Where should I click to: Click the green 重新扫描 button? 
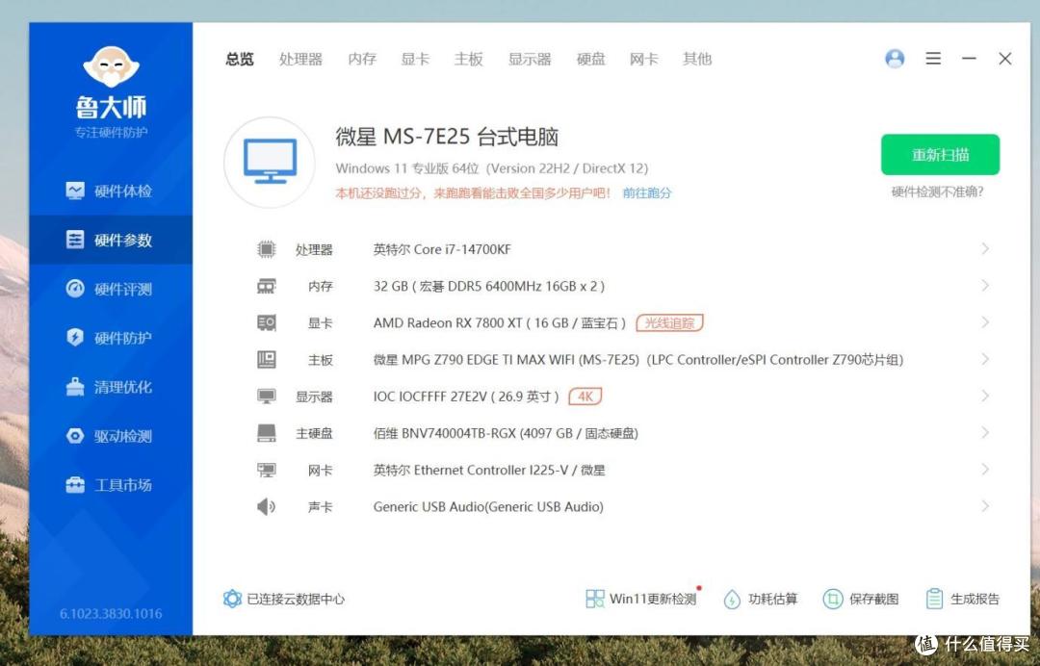coord(940,154)
